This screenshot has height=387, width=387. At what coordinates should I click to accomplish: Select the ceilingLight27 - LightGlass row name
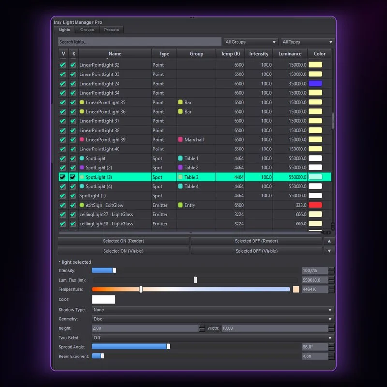pos(106,214)
